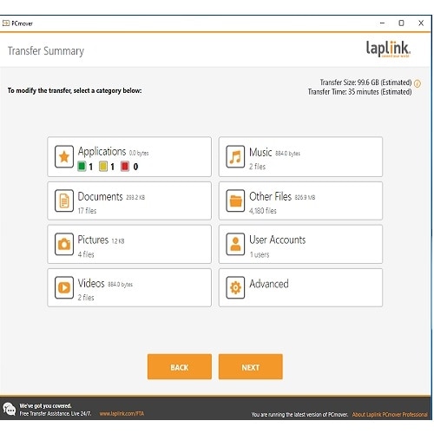Select the User Accounts label
The height and width of the screenshot is (434, 434).
coord(278,240)
